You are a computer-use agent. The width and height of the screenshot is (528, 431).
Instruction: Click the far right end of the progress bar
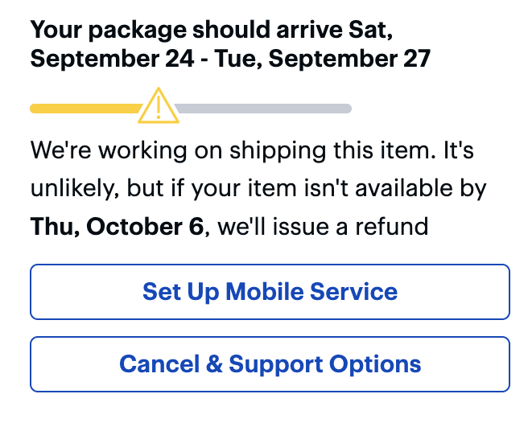coord(347,109)
